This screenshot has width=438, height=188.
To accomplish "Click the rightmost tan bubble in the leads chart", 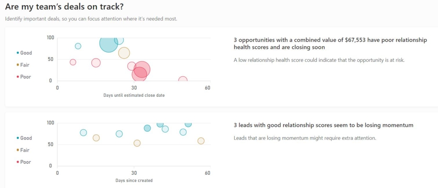I will tap(201, 141).
